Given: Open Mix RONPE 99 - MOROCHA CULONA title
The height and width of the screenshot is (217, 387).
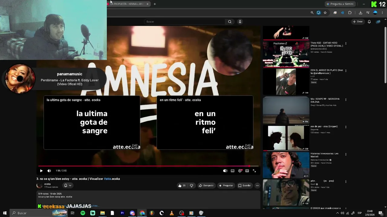Looking at the screenshot, I should 325,100.
